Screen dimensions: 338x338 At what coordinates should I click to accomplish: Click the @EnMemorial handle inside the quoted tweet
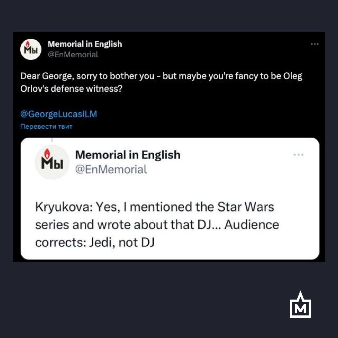coord(111,169)
